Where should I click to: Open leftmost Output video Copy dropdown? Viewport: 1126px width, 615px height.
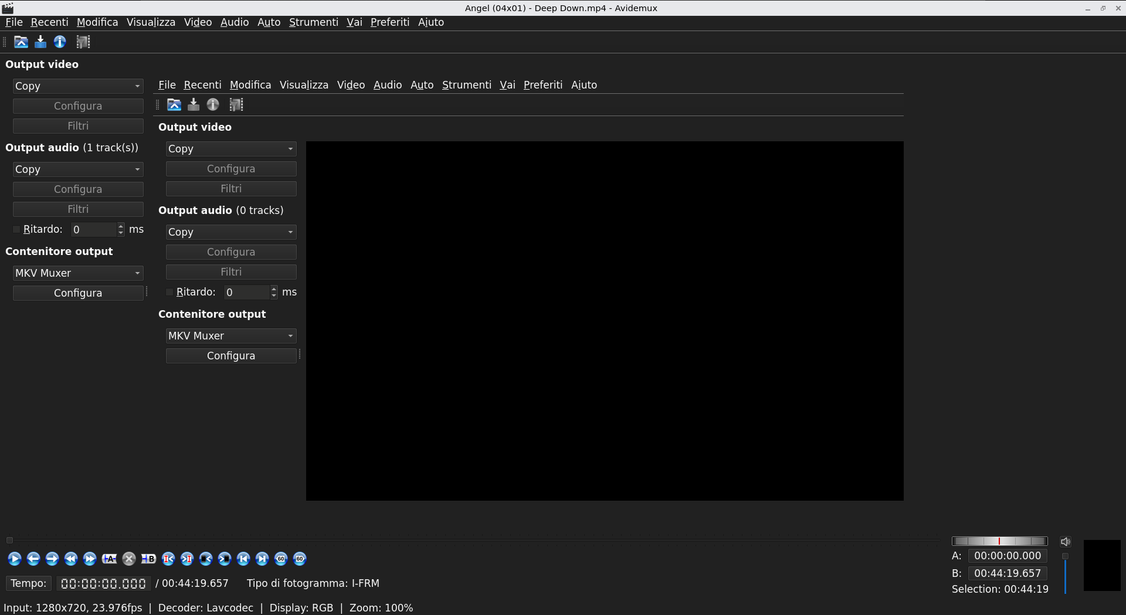(x=78, y=86)
